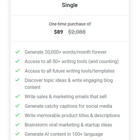The height and width of the screenshot is (140, 140).
Task: Click the crossed-out $2,088 price
Action: pyautogui.click(x=77, y=32)
